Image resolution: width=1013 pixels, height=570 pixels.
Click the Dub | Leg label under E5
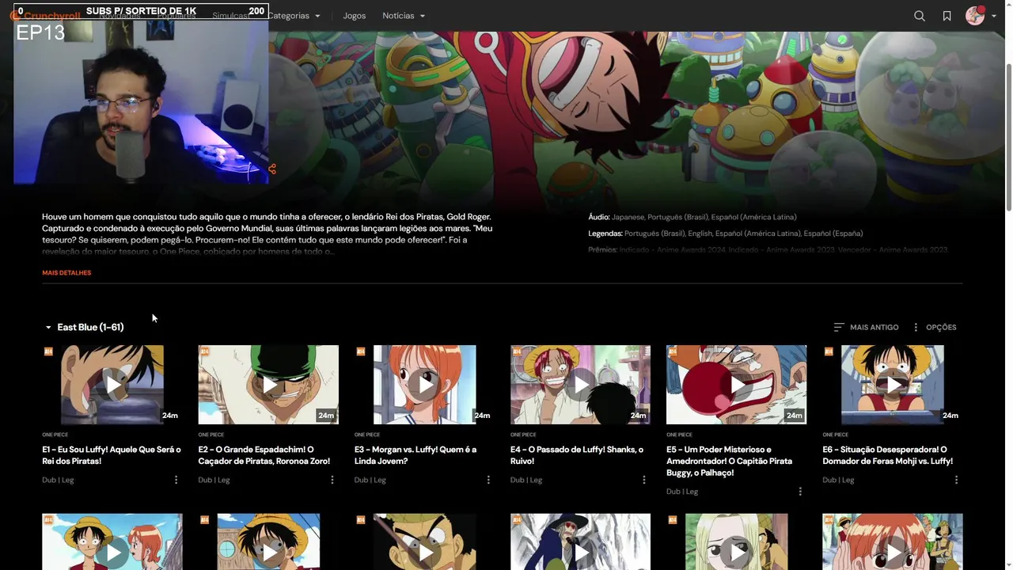682,492
